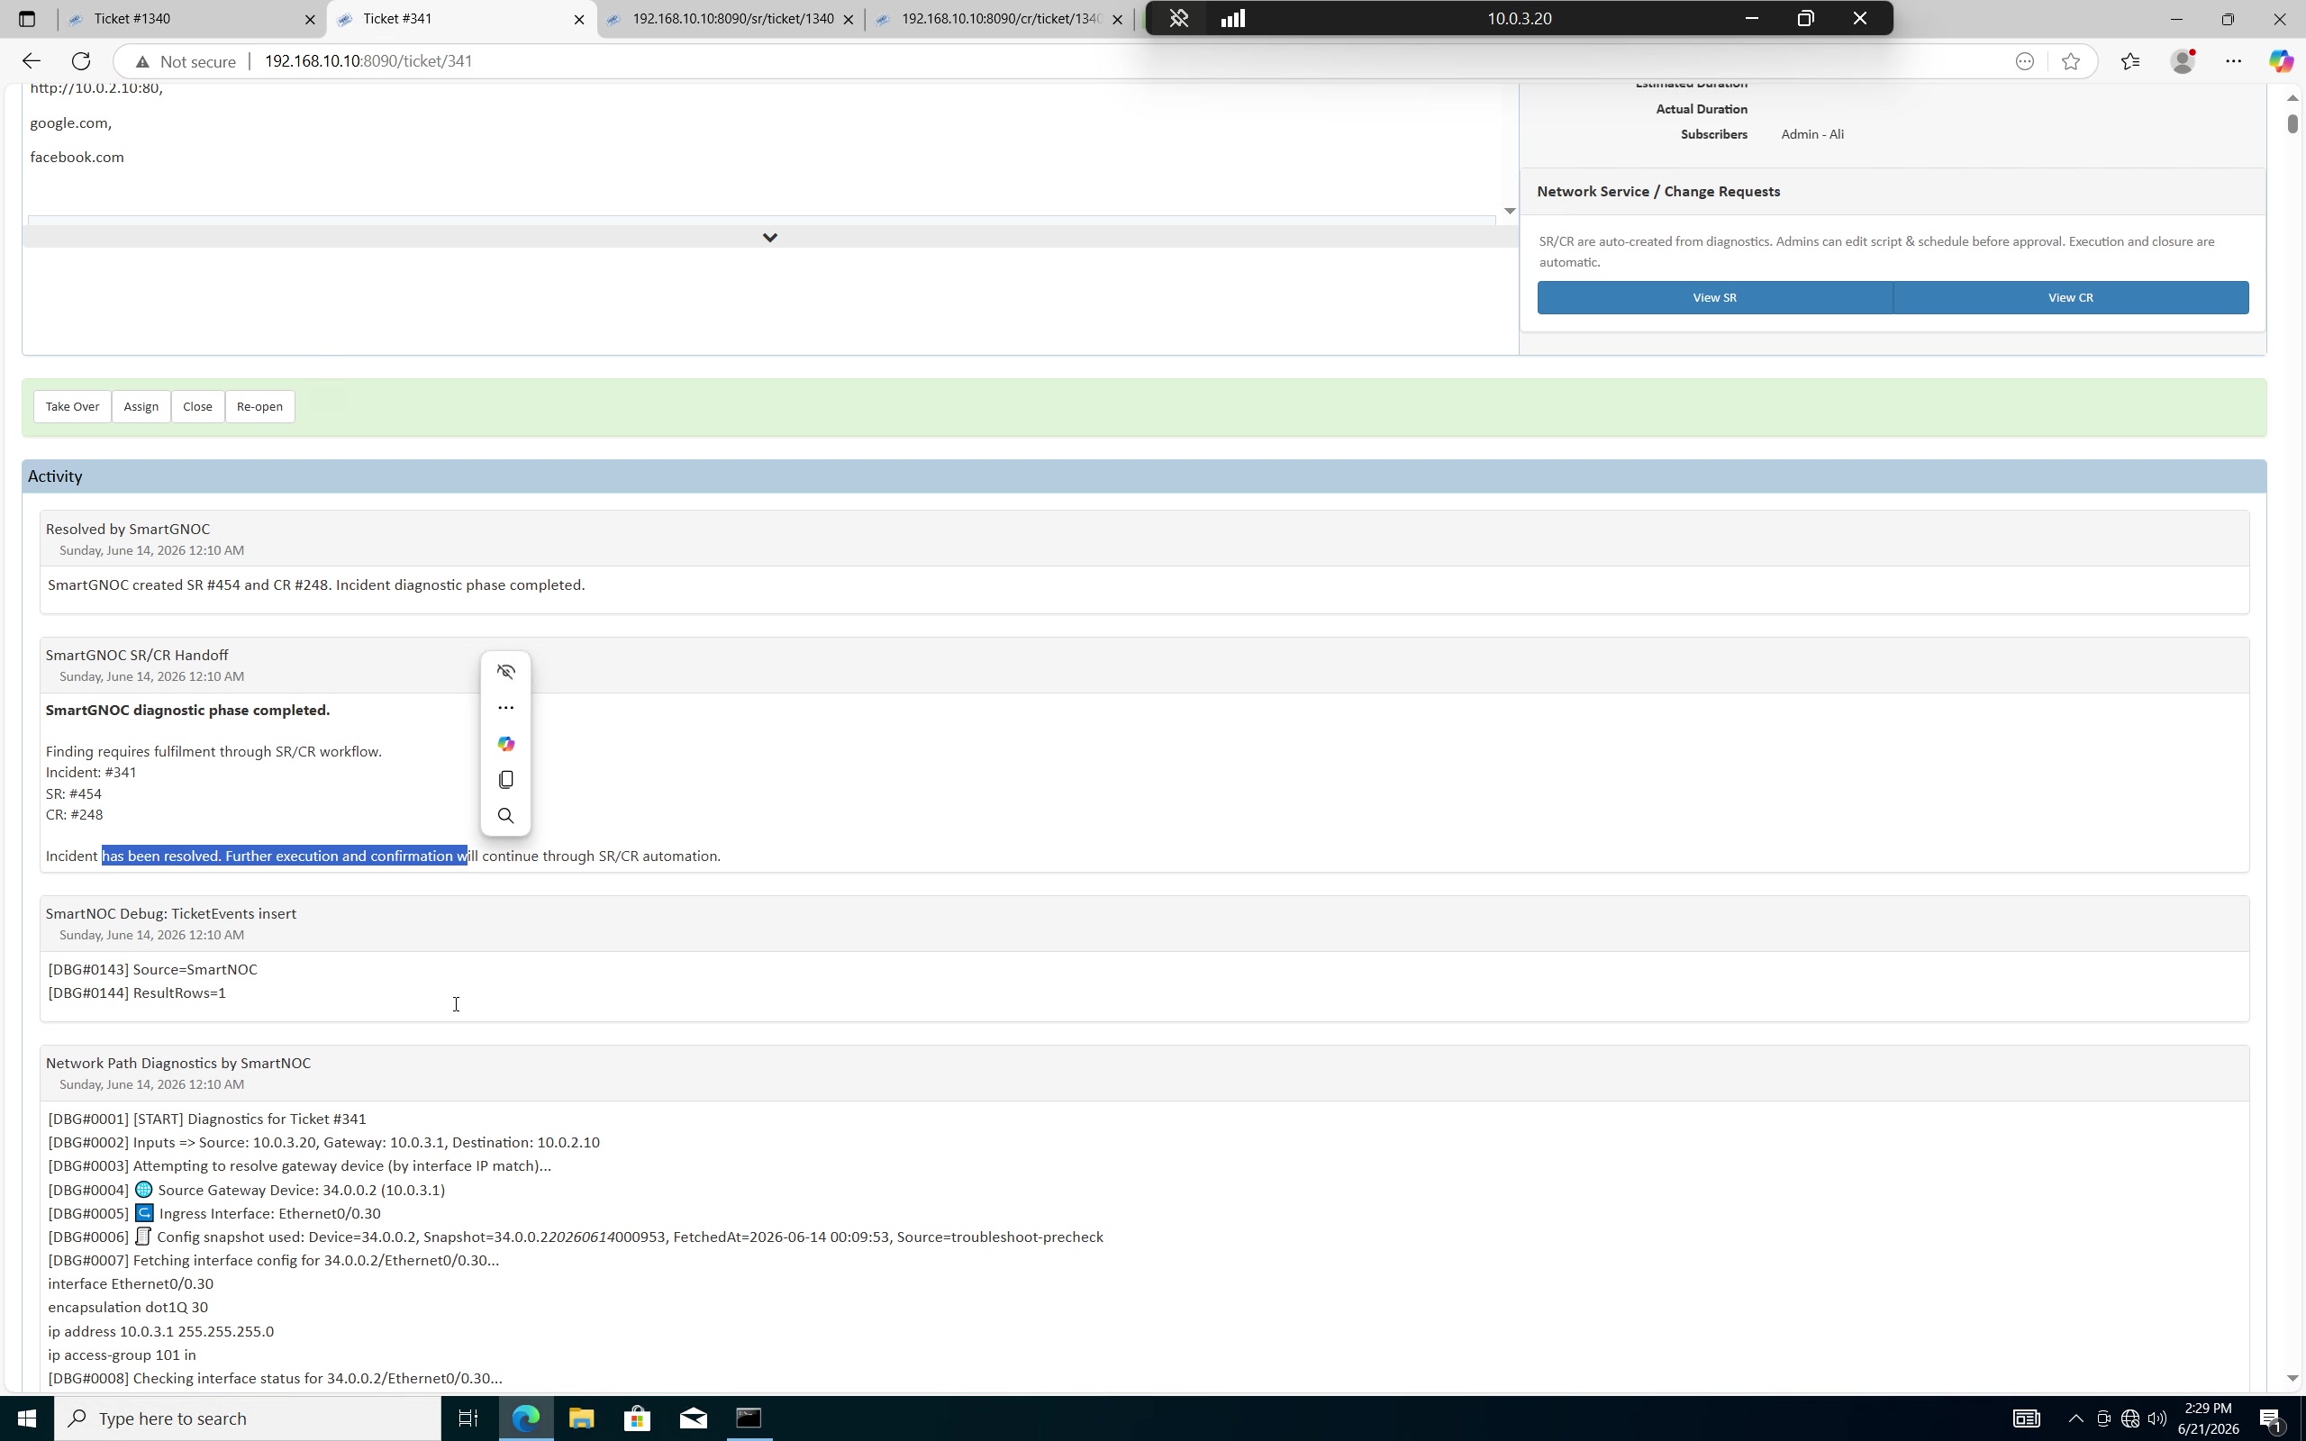Click the browser address bar URL
Screen dimensions: 2306x1441
[x=368, y=61]
